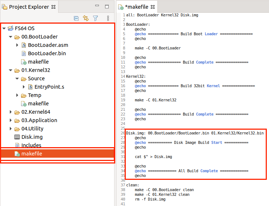Click the makefile icon in editor tab

pos(121,7)
